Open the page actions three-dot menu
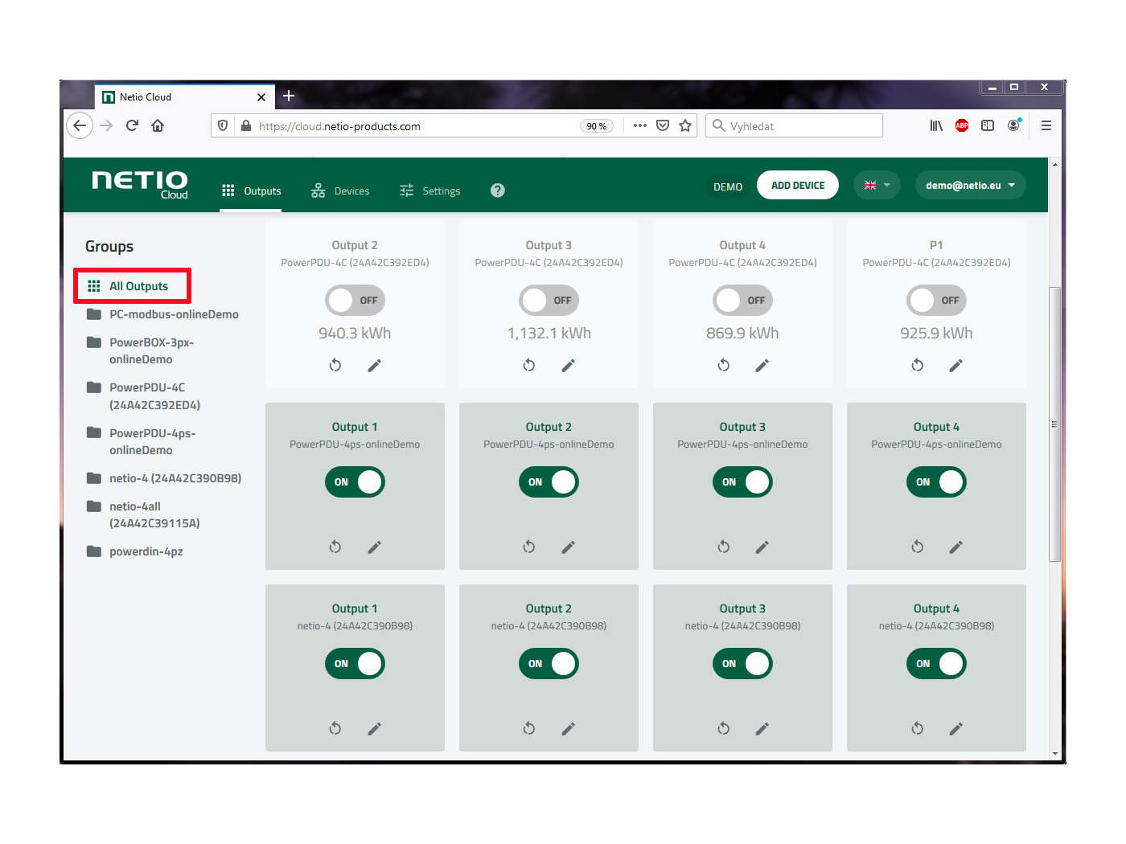 640,125
